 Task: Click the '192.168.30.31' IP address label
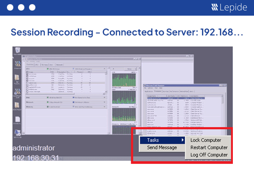(35, 158)
